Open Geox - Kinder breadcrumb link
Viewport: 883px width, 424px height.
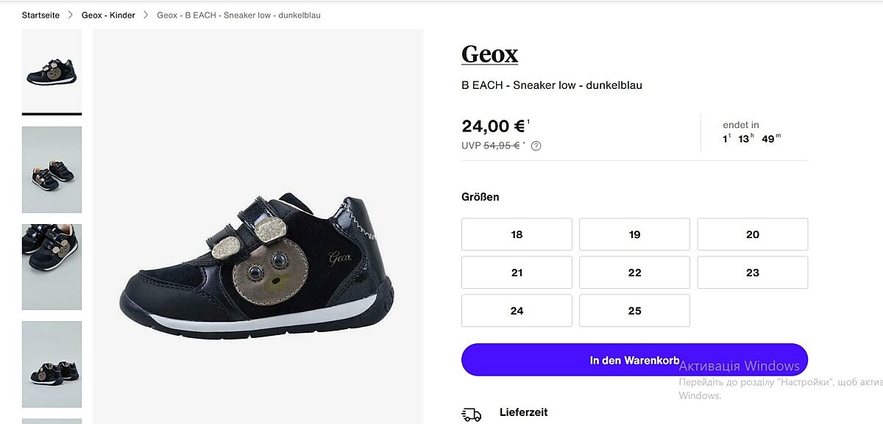[108, 15]
